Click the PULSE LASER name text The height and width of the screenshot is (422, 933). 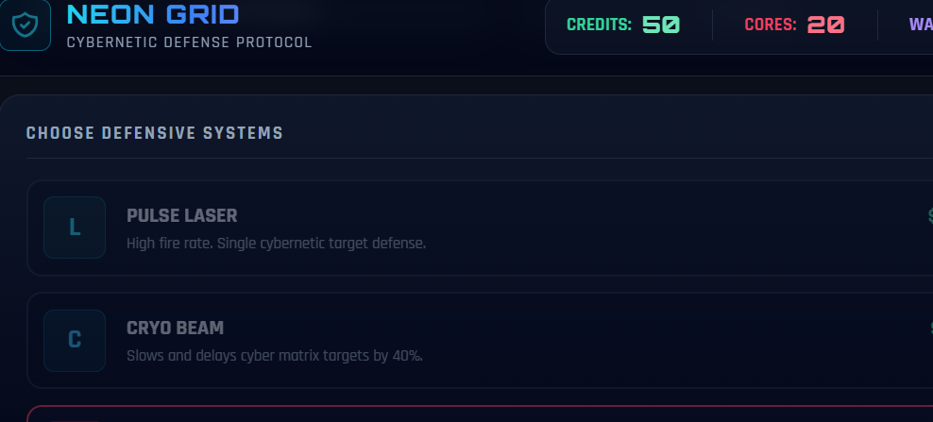[x=182, y=216]
